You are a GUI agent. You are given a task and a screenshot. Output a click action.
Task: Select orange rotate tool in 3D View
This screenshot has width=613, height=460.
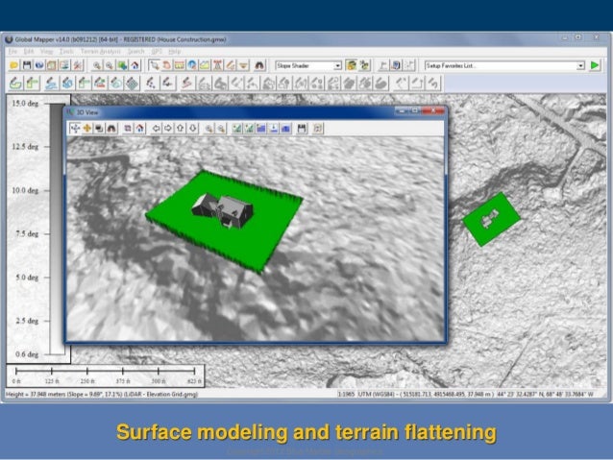(87, 127)
